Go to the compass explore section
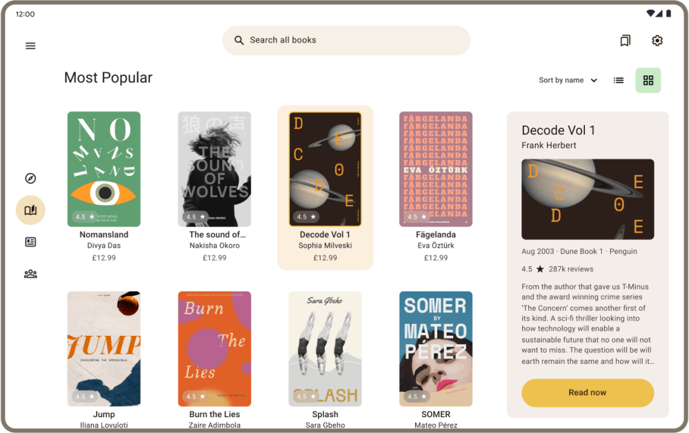The height and width of the screenshot is (433, 689). tap(30, 179)
